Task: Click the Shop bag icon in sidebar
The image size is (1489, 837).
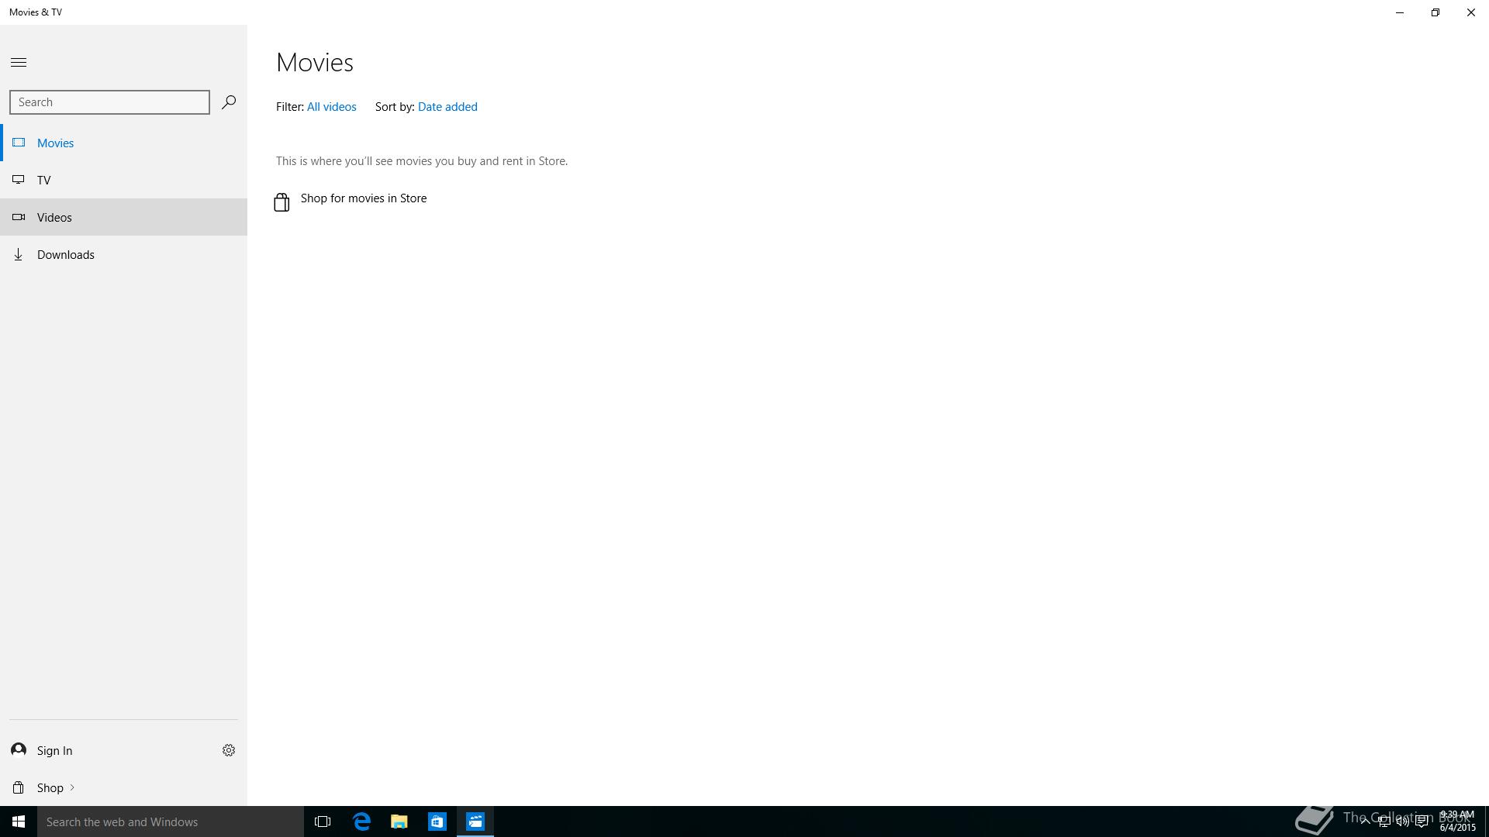Action: point(19,787)
